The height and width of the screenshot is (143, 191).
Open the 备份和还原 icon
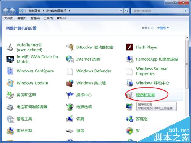10,95
